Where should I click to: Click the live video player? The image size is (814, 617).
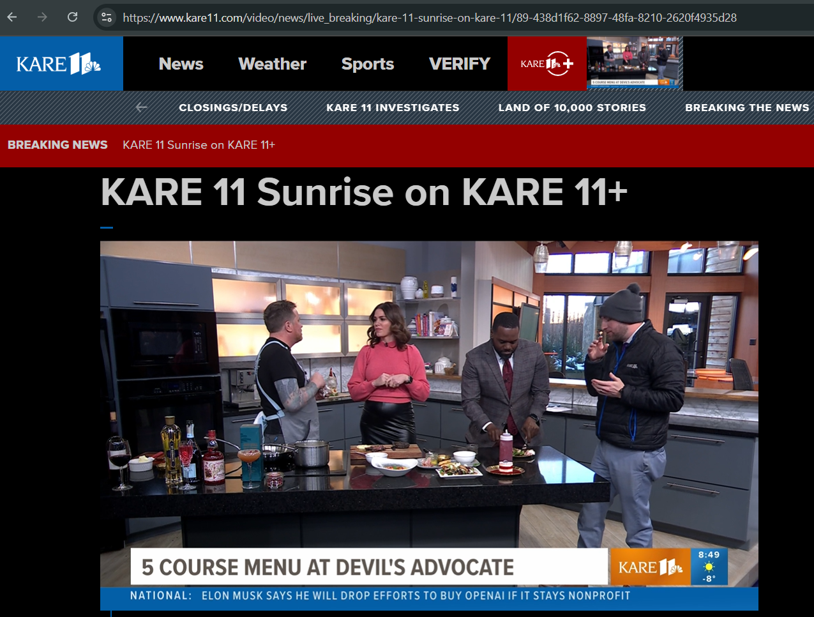(x=429, y=425)
